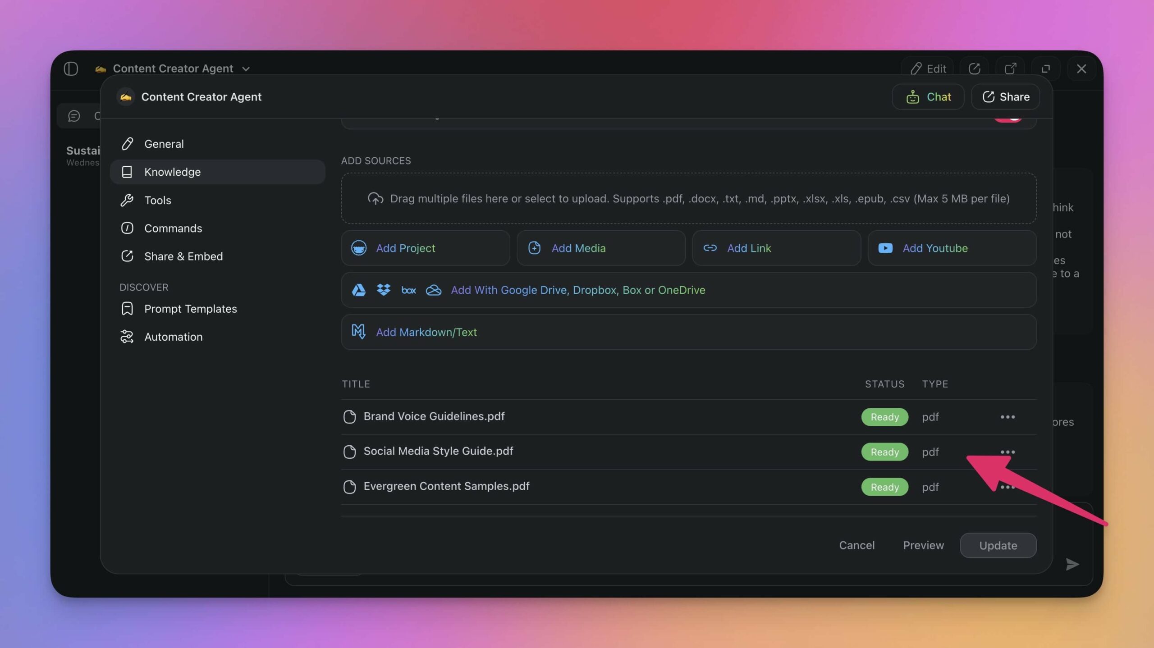The width and height of the screenshot is (1154, 648).
Task: Expand the Content Creator Agent dropdown chevron
Action: coord(246,69)
